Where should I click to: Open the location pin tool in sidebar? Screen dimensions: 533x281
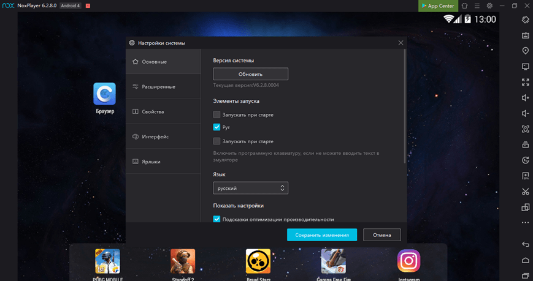[x=525, y=51]
